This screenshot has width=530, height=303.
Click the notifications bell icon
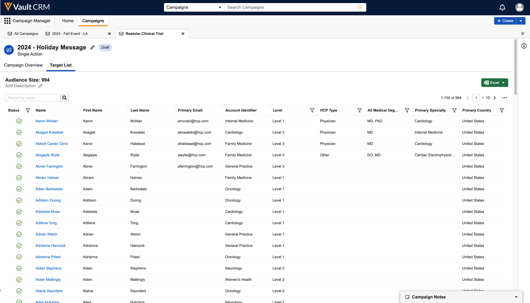tap(502, 7)
